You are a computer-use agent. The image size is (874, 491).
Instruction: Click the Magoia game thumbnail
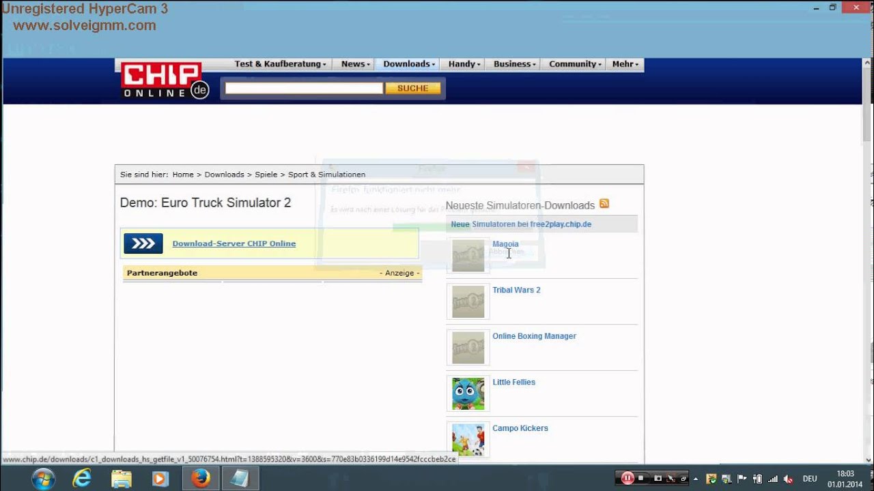pos(468,255)
